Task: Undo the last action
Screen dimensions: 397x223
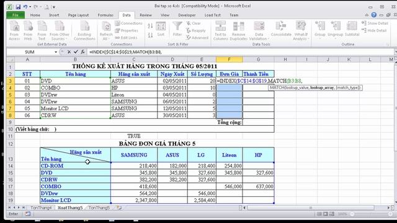Action: pos(25,7)
